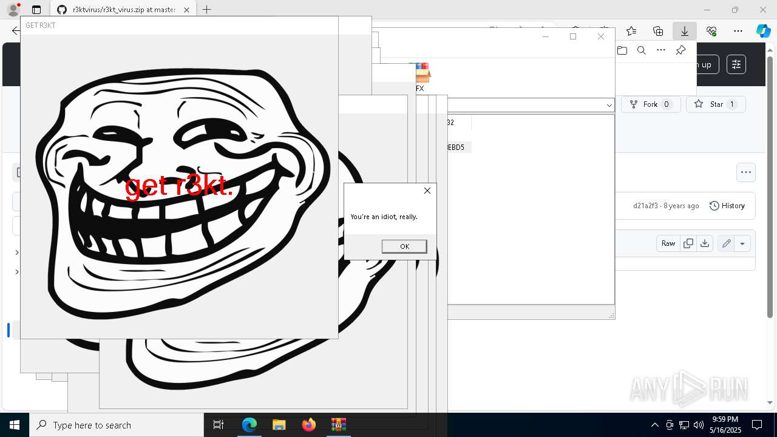This screenshot has width=777, height=437.
Task: Open Task View on taskbar
Action: [x=219, y=425]
